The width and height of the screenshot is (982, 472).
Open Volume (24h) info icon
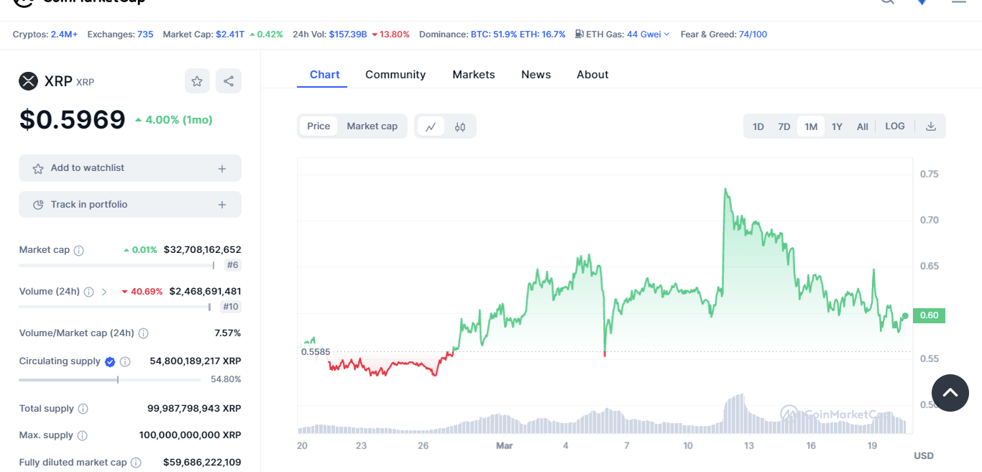(x=89, y=292)
